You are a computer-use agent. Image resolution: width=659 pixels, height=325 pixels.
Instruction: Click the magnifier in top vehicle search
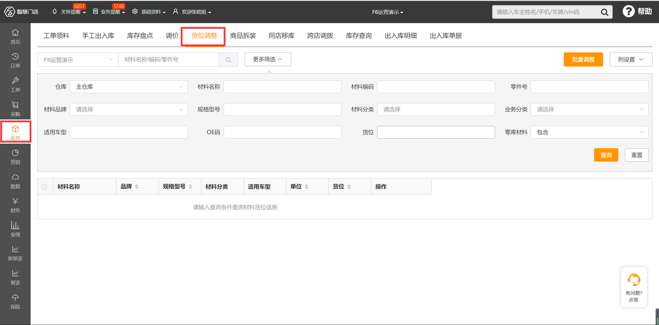click(604, 12)
